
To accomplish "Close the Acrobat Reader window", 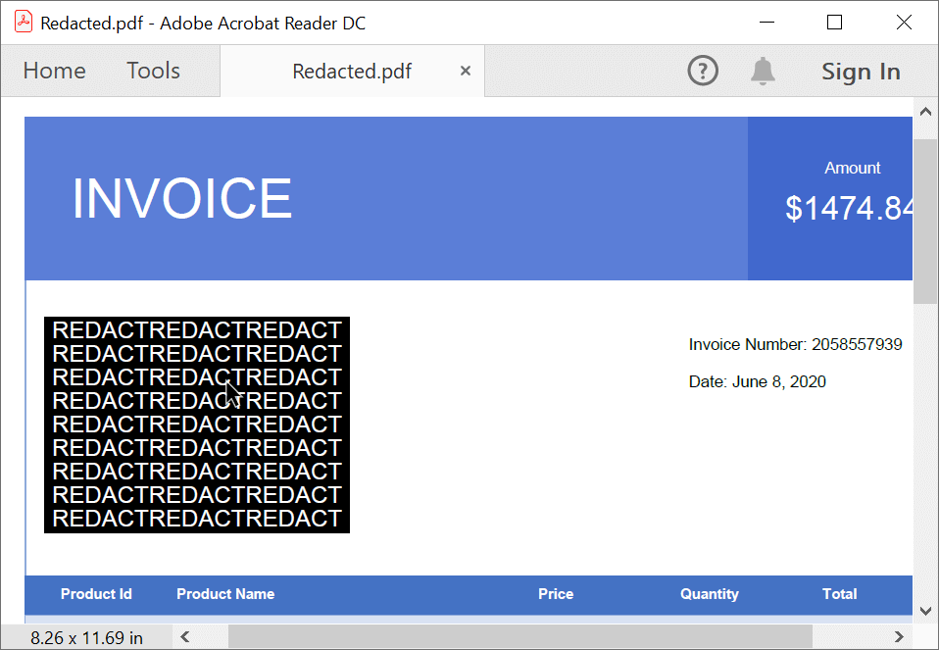I will [x=904, y=23].
